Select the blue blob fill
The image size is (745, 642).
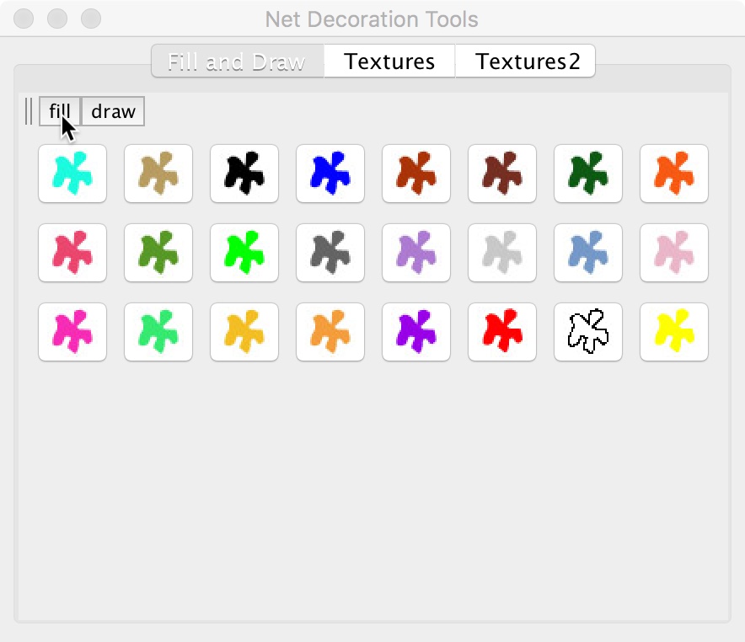tap(330, 174)
